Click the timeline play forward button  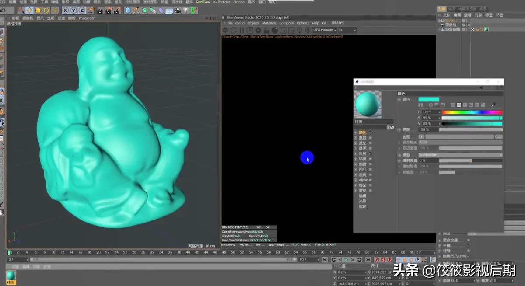(346, 260)
